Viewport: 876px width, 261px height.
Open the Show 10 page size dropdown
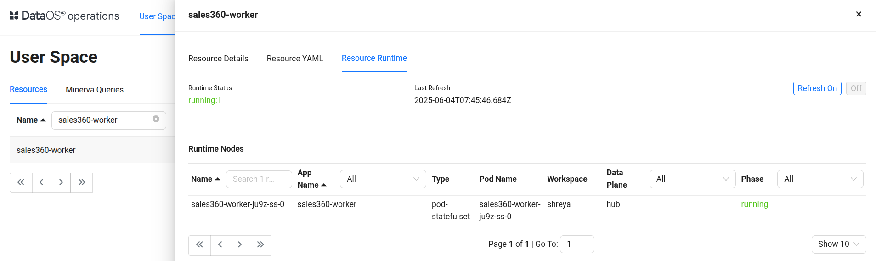click(x=838, y=244)
